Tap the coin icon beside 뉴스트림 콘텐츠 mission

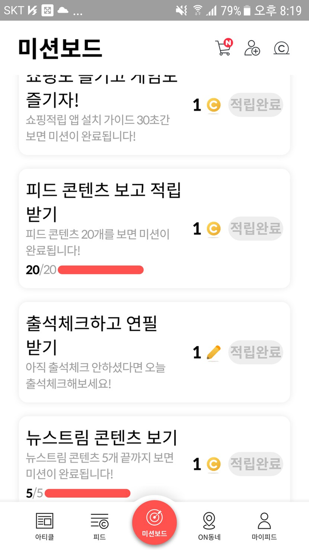click(x=213, y=464)
